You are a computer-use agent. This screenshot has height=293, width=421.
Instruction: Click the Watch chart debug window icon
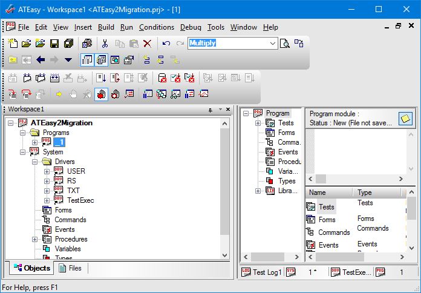pos(203,94)
